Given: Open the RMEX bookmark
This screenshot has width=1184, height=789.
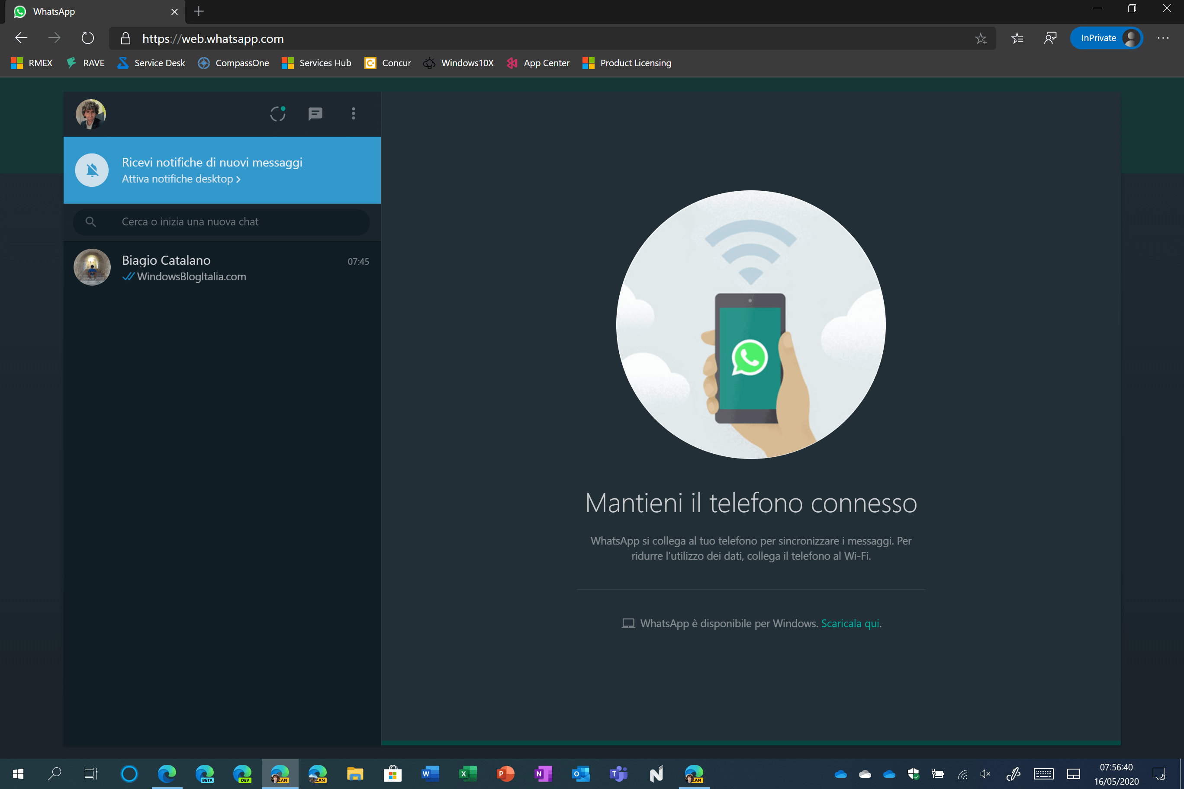Looking at the screenshot, I should [x=32, y=63].
